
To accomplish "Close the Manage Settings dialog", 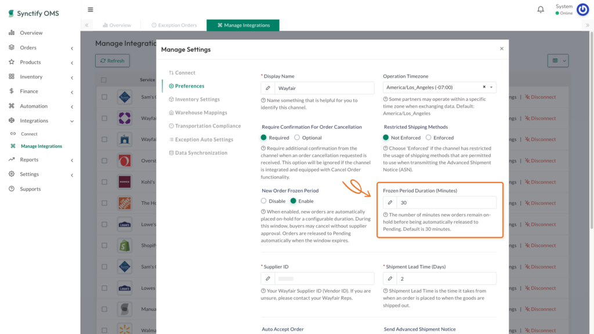I will [x=502, y=49].
